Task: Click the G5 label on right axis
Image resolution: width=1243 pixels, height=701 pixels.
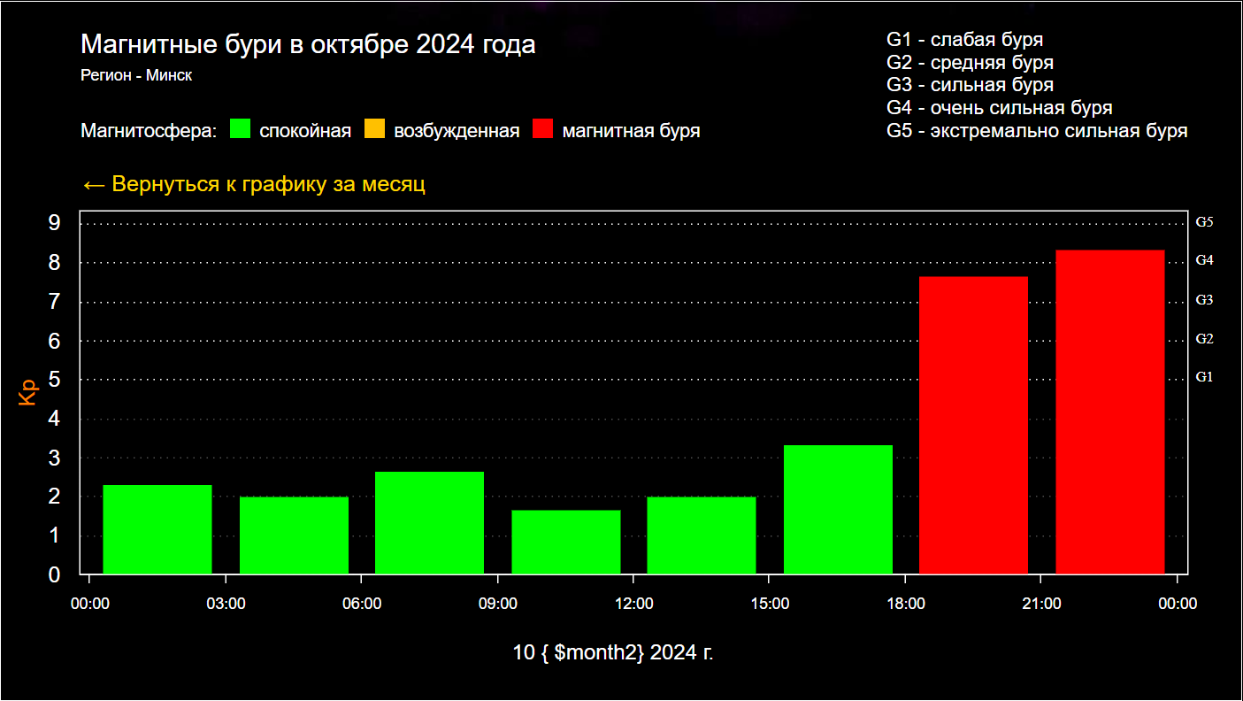Action: point(1204,223)
